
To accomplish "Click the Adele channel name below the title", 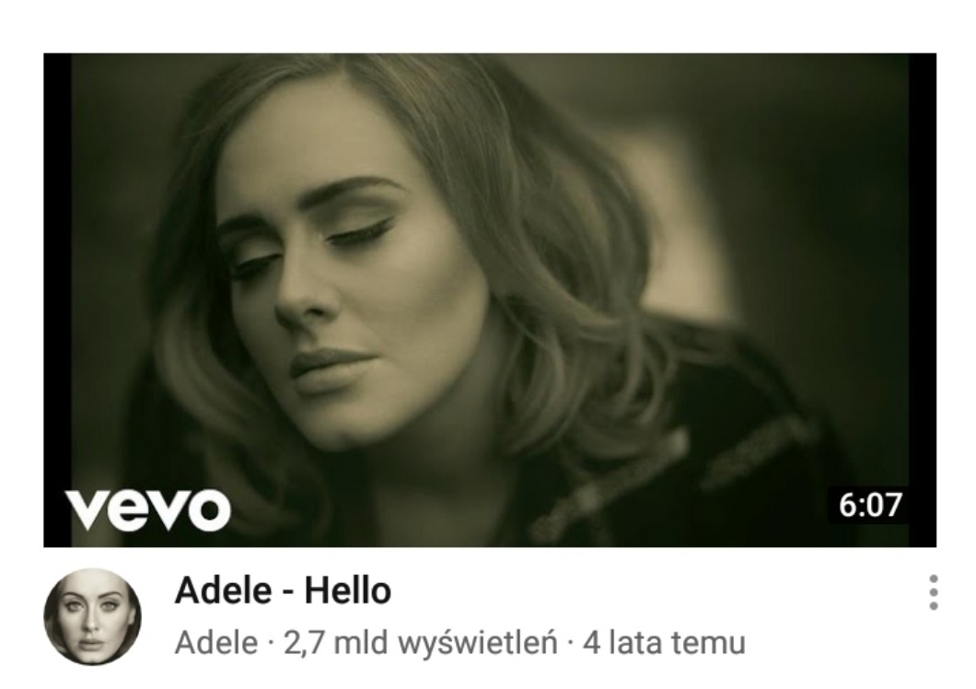I will [x=216, y=643].
